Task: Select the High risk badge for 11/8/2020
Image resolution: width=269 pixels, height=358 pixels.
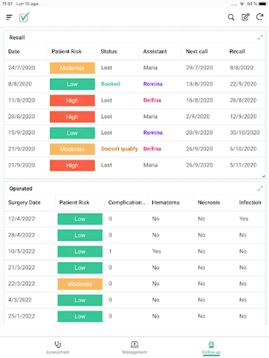Action: point(72,101)
